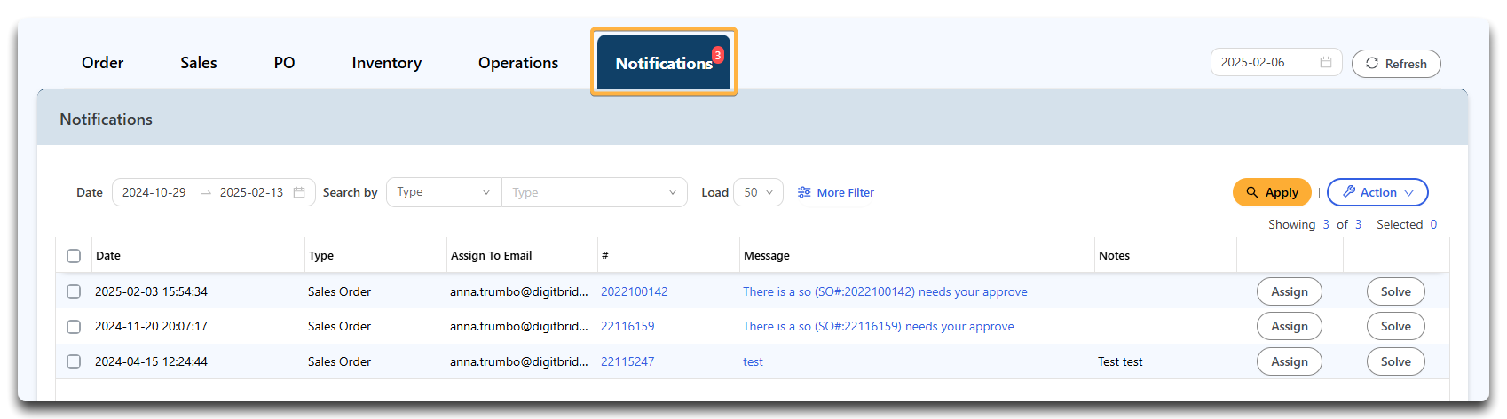Check the row dated 2025-02-03 15:54:34
Screen dimensions: 1507x419
coord(74,291)
